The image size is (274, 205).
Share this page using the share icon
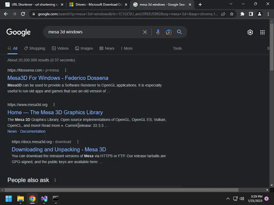223,14
